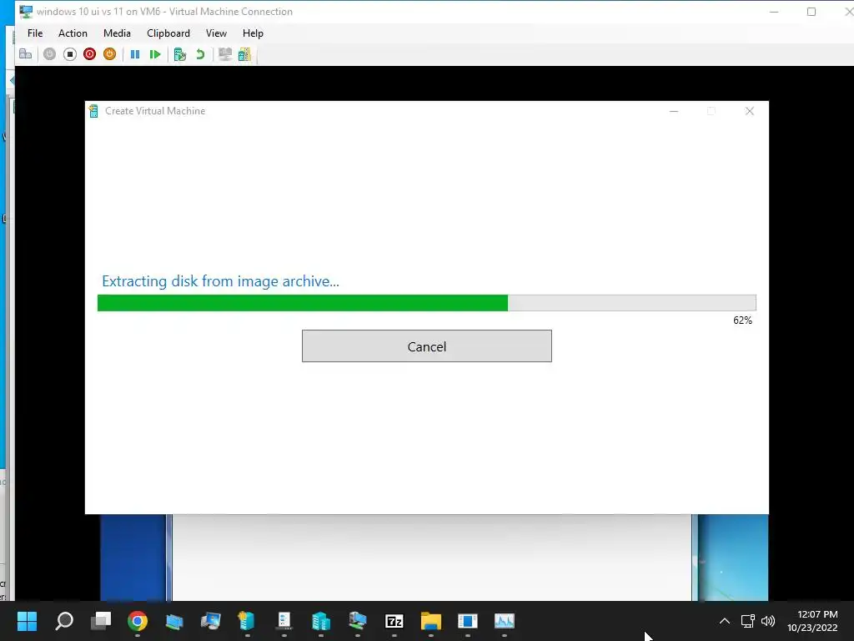The image size is (854, 641).
Task: Turn off the VM with the black stop icon
Action: coord(70,54)
